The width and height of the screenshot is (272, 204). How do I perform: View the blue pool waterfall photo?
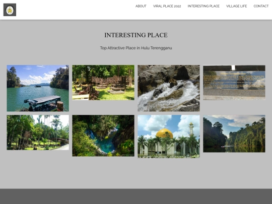tap(103, 135)
